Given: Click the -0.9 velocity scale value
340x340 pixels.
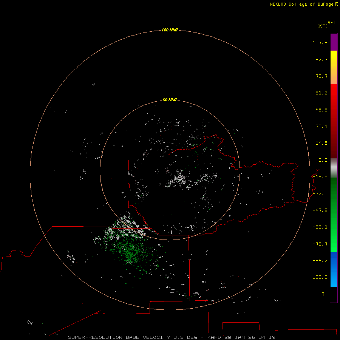Looking at the screenshot, I should click(321, 160).
